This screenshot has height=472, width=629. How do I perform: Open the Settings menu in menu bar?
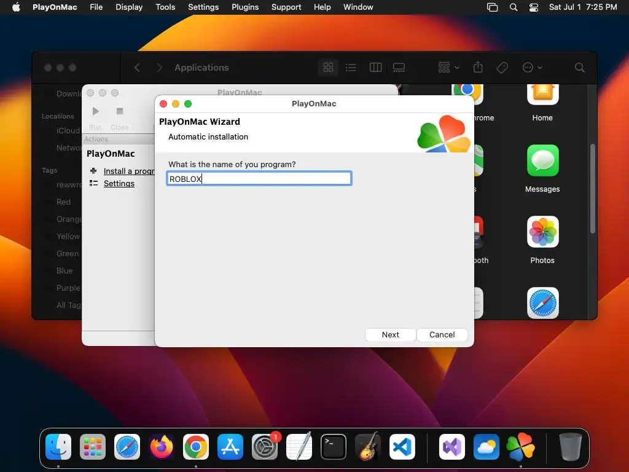click(x=203, y=7)
